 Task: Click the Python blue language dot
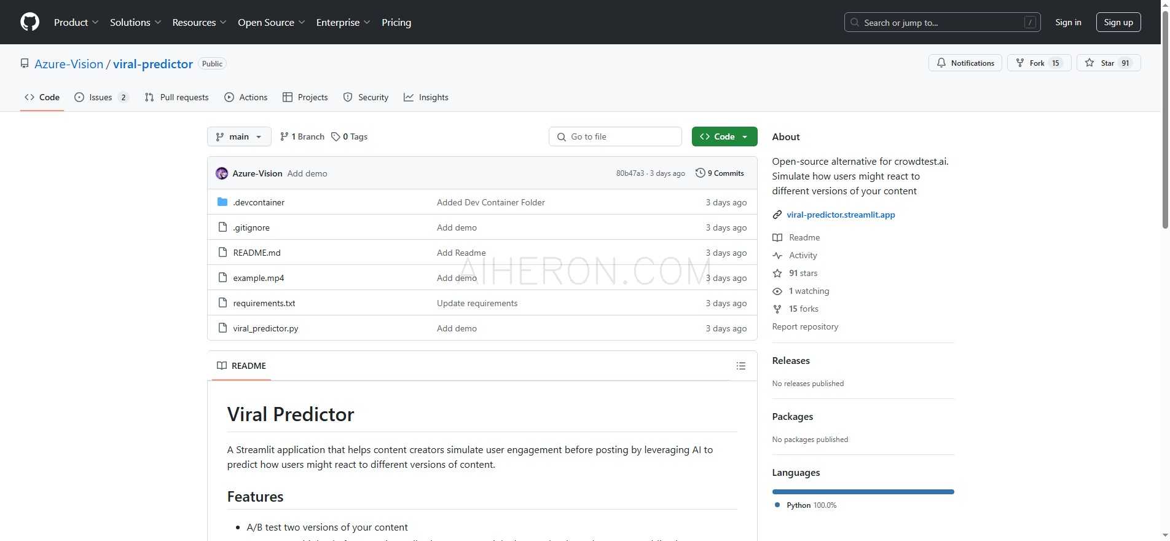click(x=777, y=505)
